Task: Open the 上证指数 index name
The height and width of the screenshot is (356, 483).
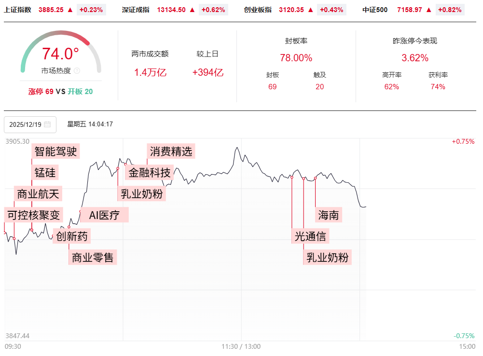Action: [17, 10]
